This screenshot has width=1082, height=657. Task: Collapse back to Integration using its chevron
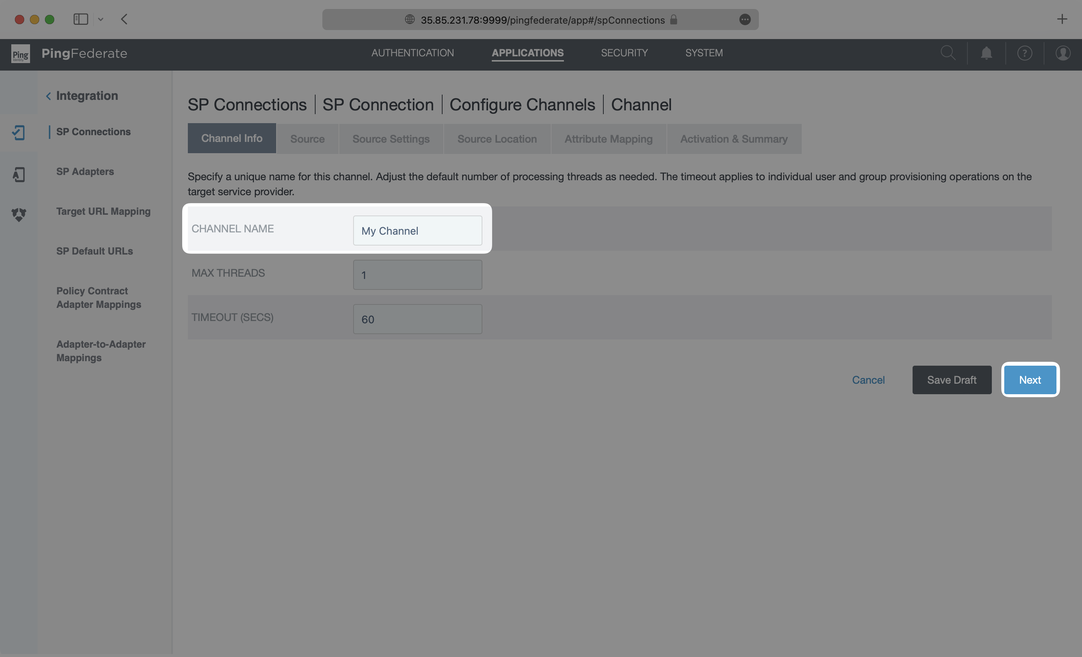(48, 96)
